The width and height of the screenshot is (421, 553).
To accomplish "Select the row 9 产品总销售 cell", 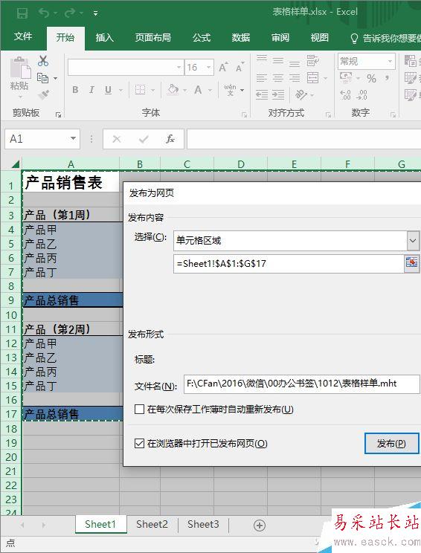I will click(x=73, y=300).
